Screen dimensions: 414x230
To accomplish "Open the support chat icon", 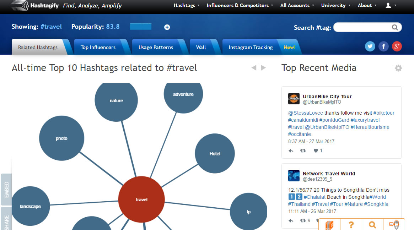I will tap(393, 225).
